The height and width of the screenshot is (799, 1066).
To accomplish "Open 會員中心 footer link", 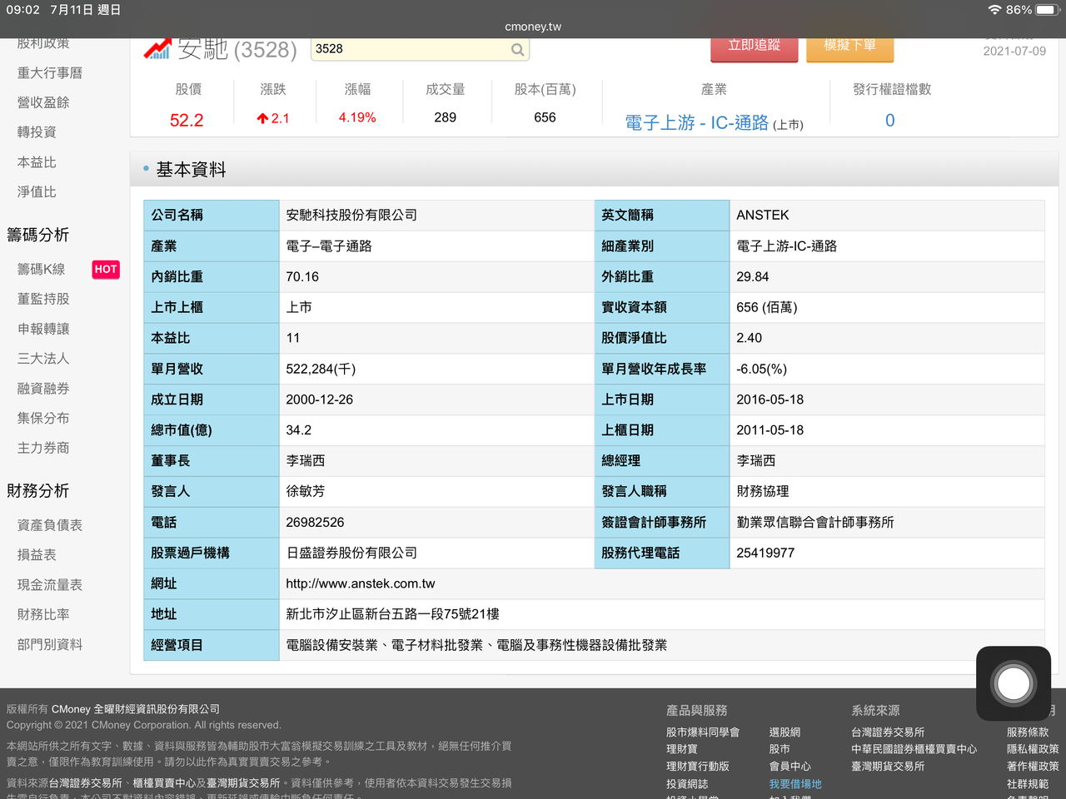I will pyautogui.click(x=790, y=767).
